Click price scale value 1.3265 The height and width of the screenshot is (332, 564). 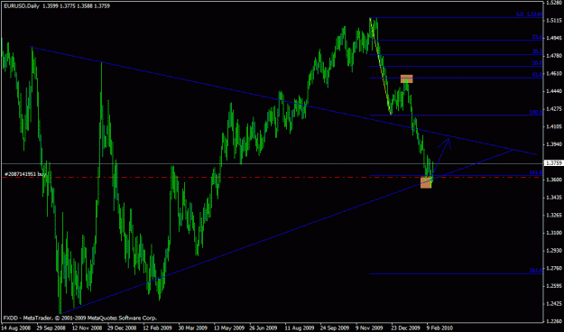[554, 215]
